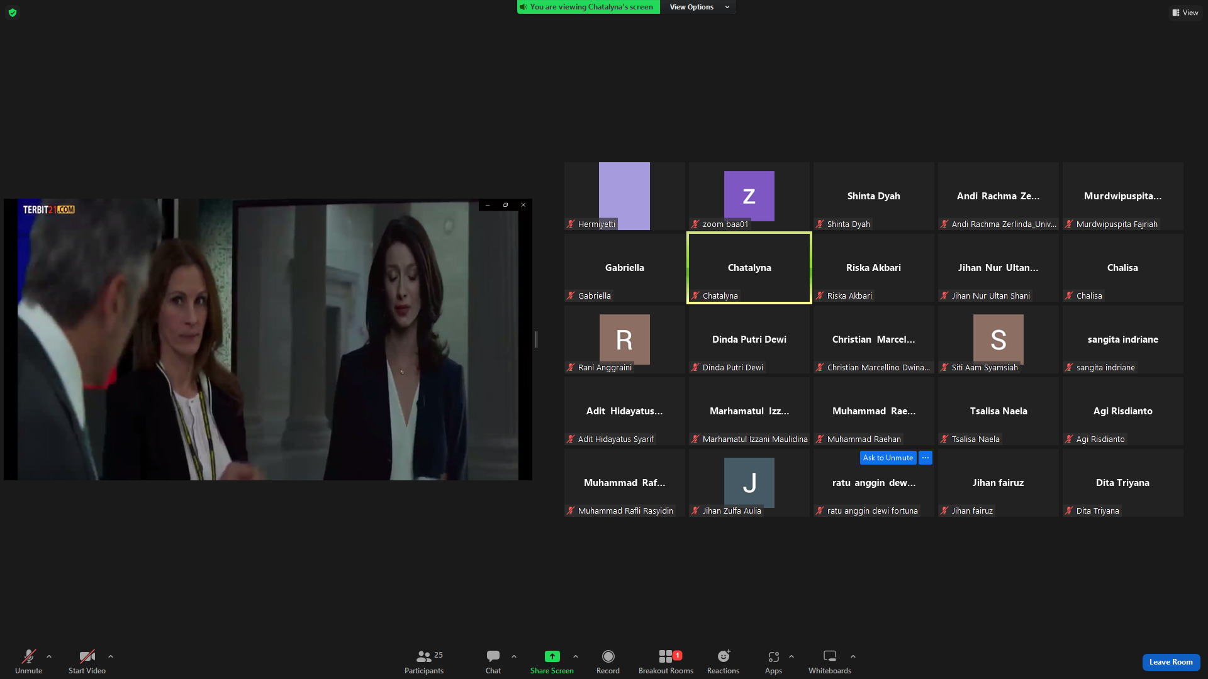Select the Tsalisa Naela tile name
The height and width of the screenshot is (679, 1208).
998,411
